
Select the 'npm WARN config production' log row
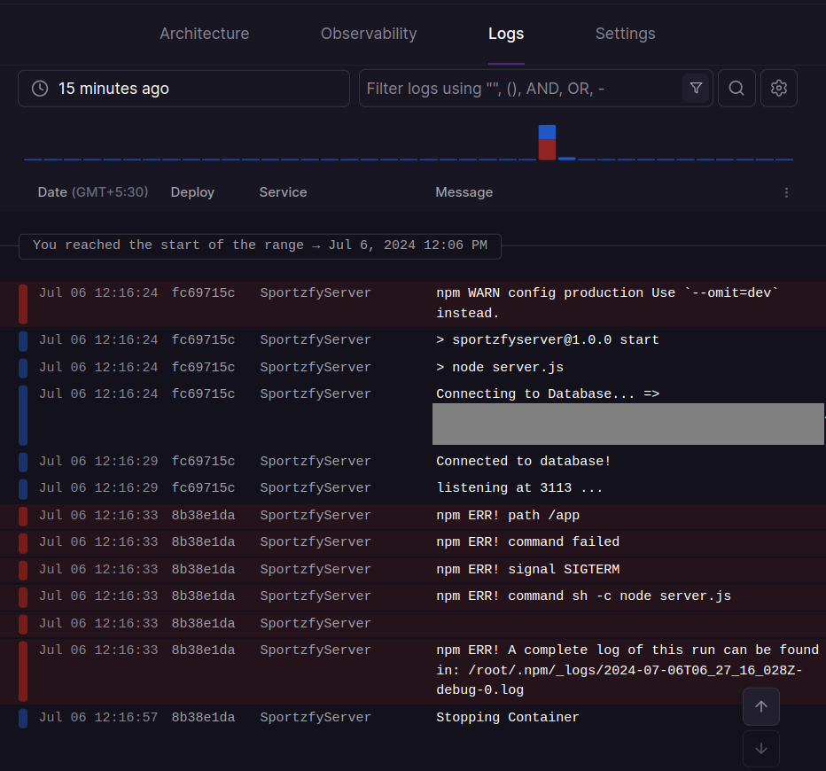(x=413, y=303)
